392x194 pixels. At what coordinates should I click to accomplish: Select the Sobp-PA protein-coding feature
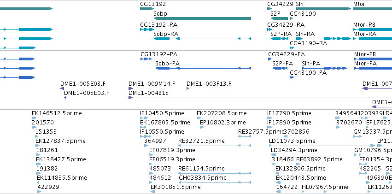[203, 68]
